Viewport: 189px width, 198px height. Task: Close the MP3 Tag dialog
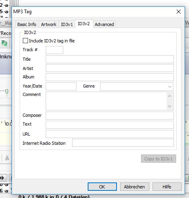(179, 12)
